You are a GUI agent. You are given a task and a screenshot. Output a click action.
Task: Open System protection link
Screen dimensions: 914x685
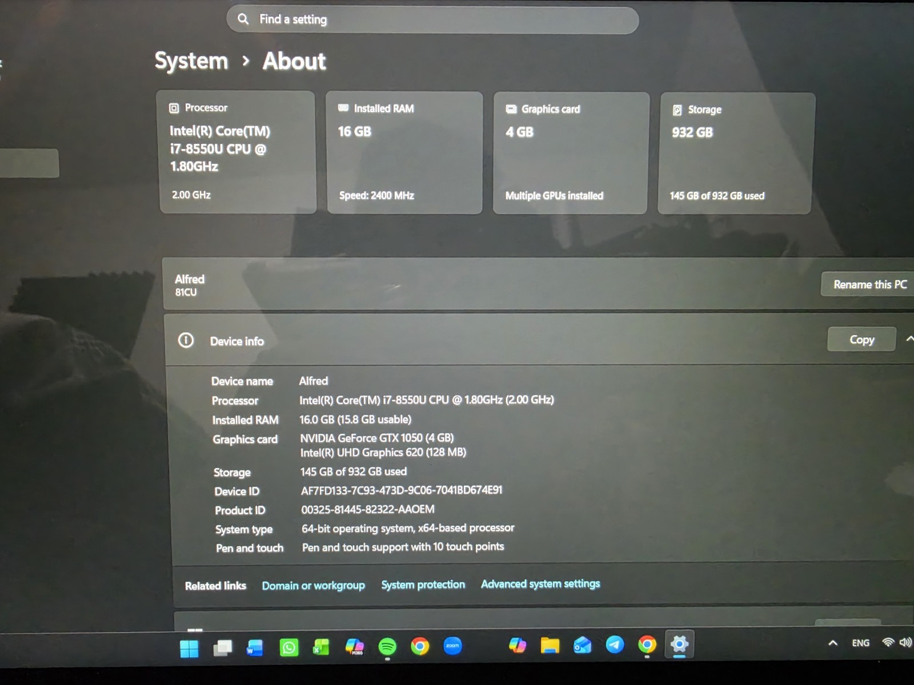click(423, 585)
